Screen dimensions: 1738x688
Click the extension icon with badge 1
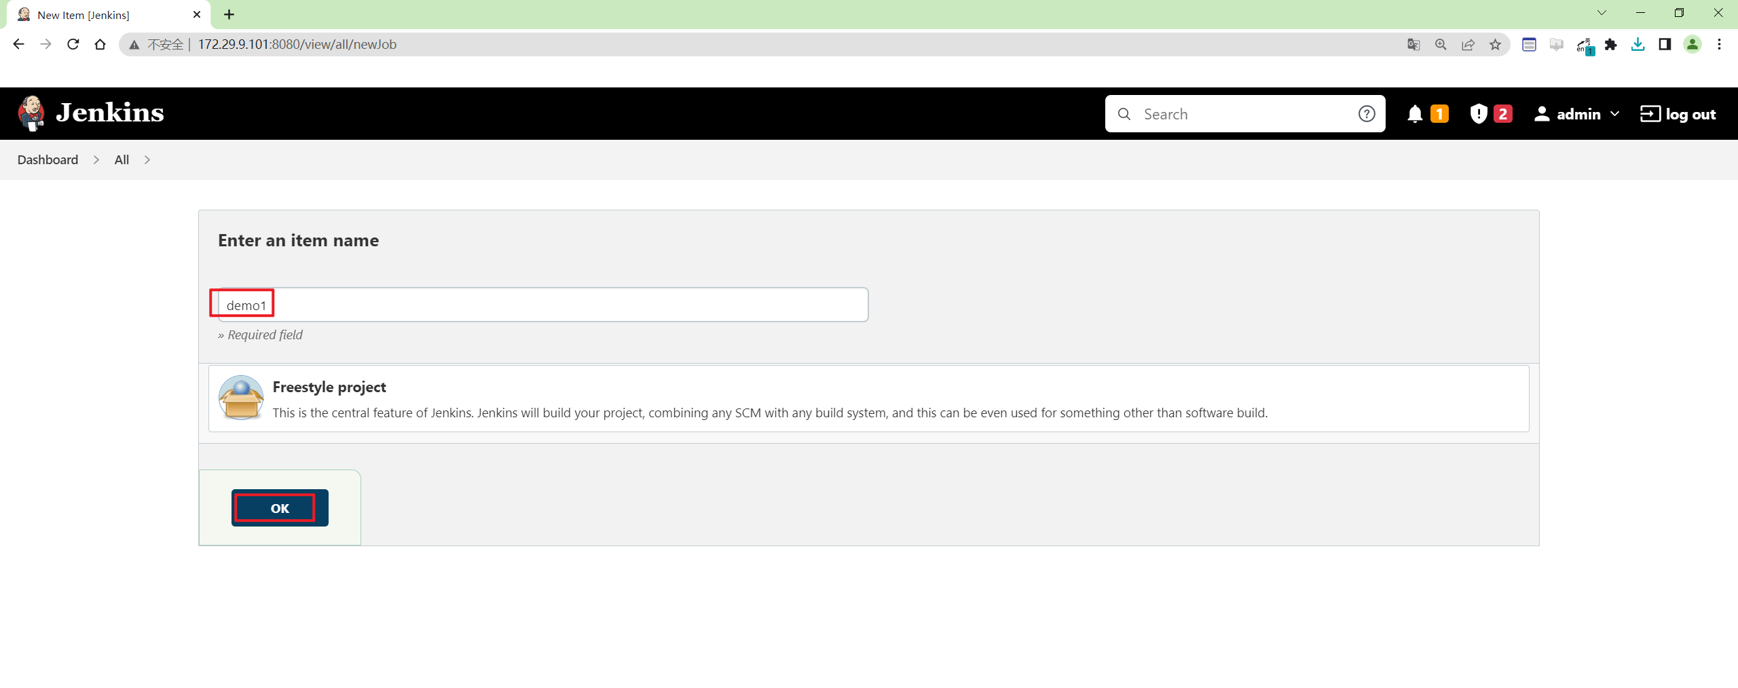pyautogui.click(x=1585, y=45)
